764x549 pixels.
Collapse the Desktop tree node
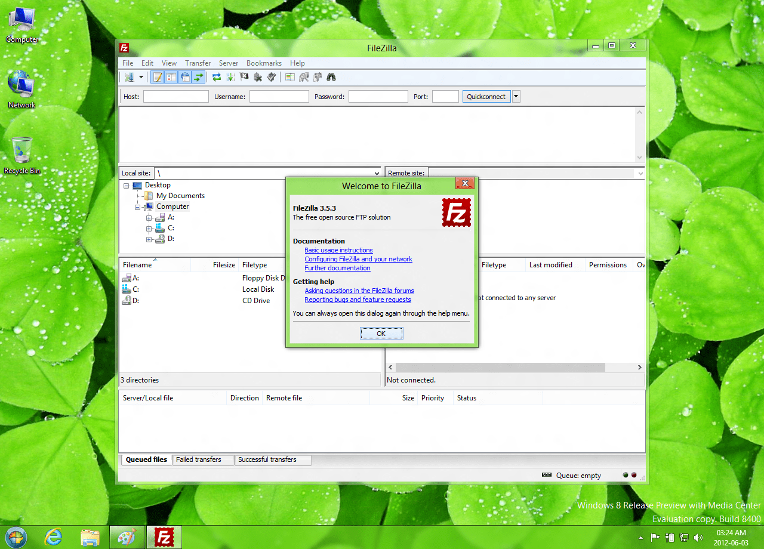[127, 186]
